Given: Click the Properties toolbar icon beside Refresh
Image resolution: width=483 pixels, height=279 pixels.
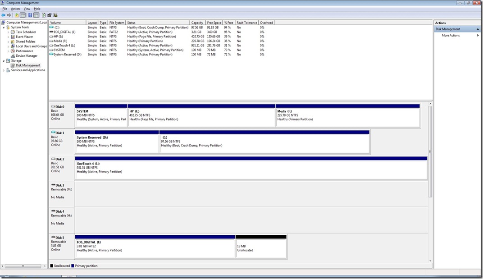Looking at the screenshot, I should (49, 15).
